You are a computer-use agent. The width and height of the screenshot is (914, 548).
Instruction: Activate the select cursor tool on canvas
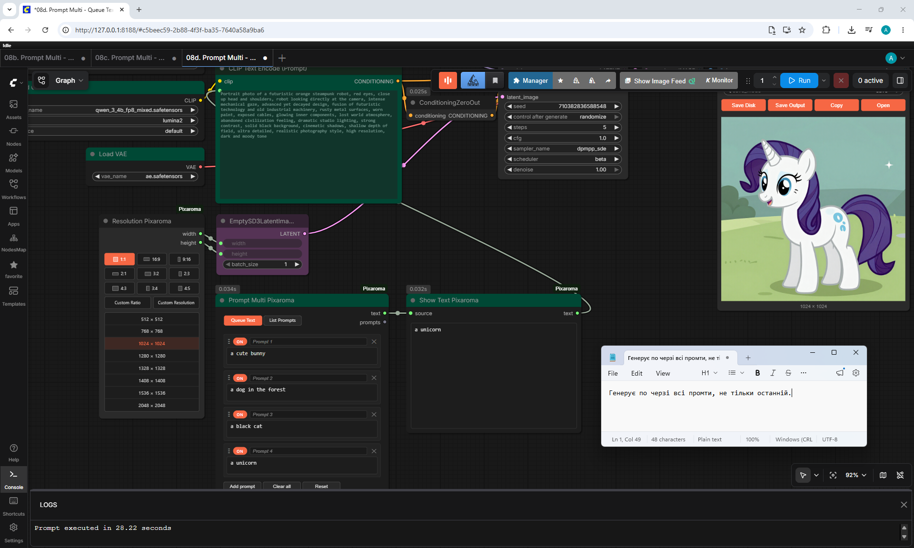803,475
